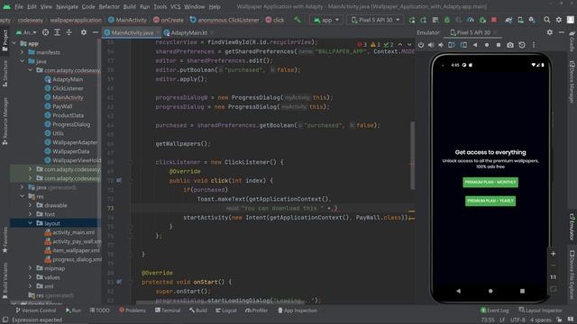Screen dimensions: 577x324
Task: Click the emulator Rotate Right icon
Action: [x=463, y=45]
